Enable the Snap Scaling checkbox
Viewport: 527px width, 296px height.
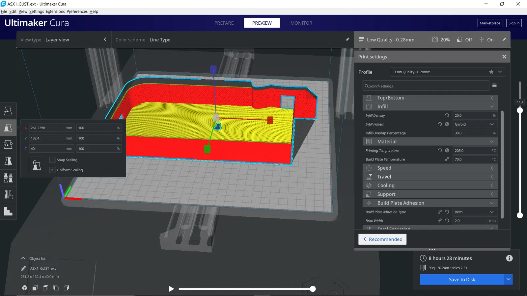click(x=52, y=160)
